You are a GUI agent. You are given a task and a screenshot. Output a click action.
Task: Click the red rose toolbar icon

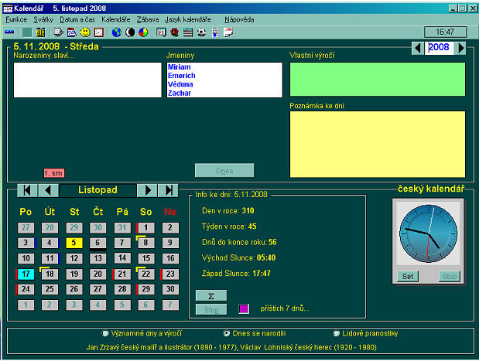pyautogui.click(x=174, y=32)
